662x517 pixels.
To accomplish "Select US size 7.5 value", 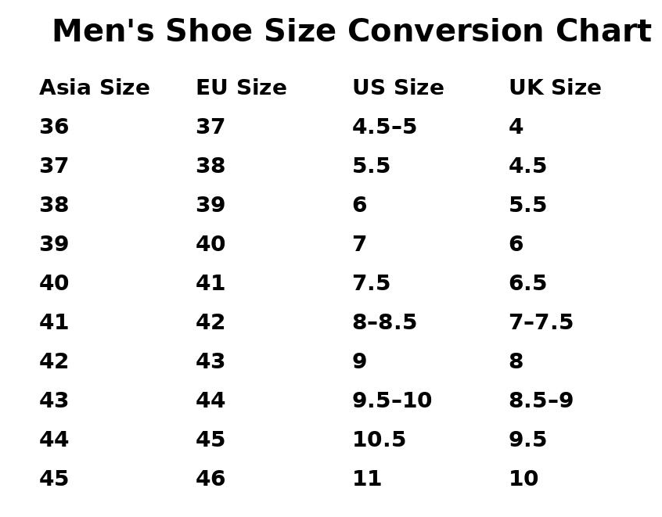I will (371, 283).
